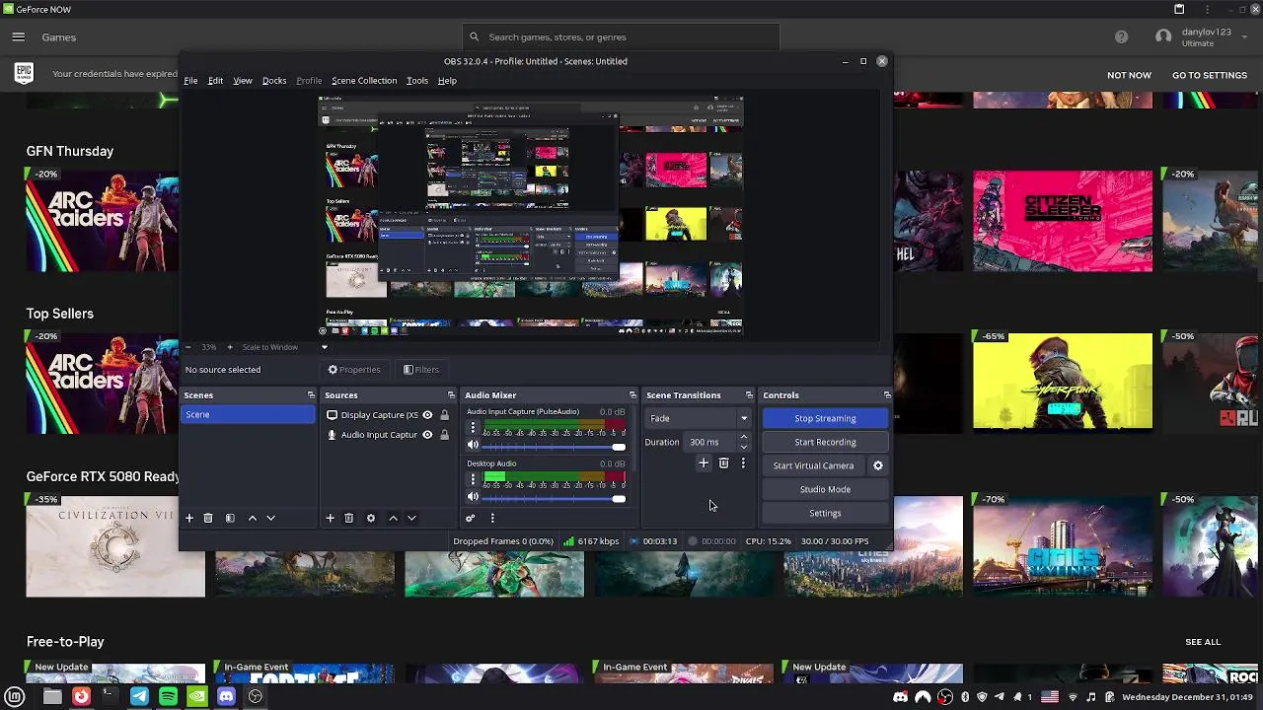The image size is (1263, 710).
Task: Select the Cyberpunk game thumbnail
Action: 1063,382
